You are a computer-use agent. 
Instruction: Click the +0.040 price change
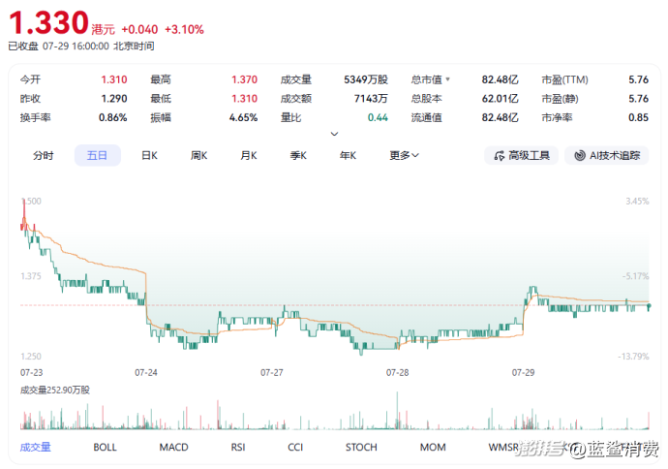coord(139,29)
